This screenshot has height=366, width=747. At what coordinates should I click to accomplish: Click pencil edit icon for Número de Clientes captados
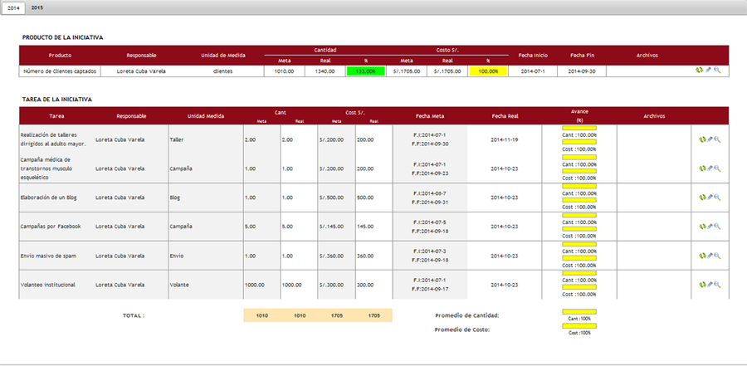coord(709,71)
